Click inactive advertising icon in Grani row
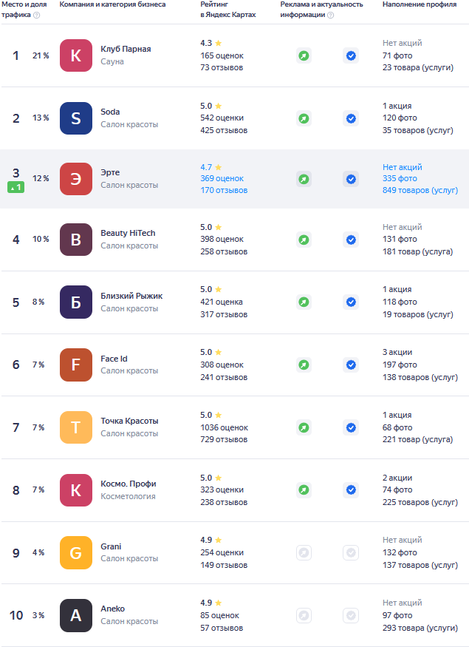Viewport: 469px width, 647px height. point(304,552)
